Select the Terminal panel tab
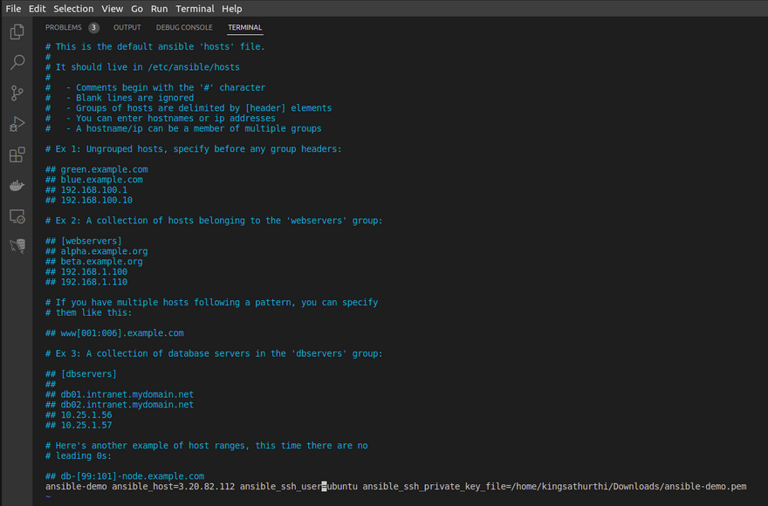 pos(245,28)
